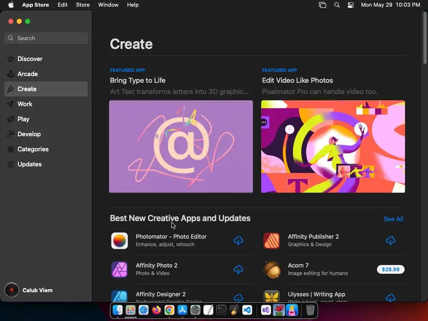The height and width of the screenshot is (321, 428).
Task: Open the Photomator app icon
Action: point(120,241)
